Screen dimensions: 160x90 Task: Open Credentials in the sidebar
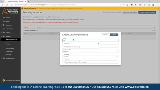point(9,51)
